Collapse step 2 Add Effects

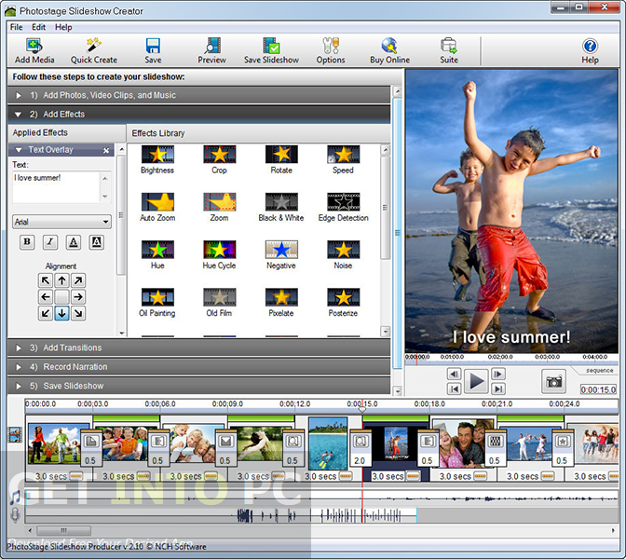tap(198, 115)
